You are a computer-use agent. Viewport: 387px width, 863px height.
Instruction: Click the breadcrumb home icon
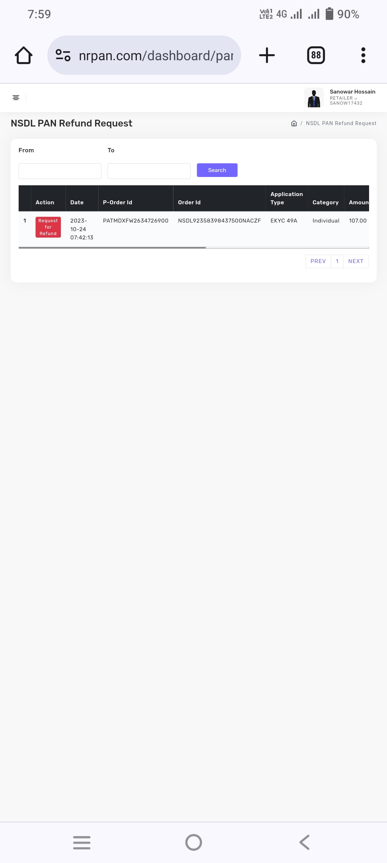click(x=294, y=123)
